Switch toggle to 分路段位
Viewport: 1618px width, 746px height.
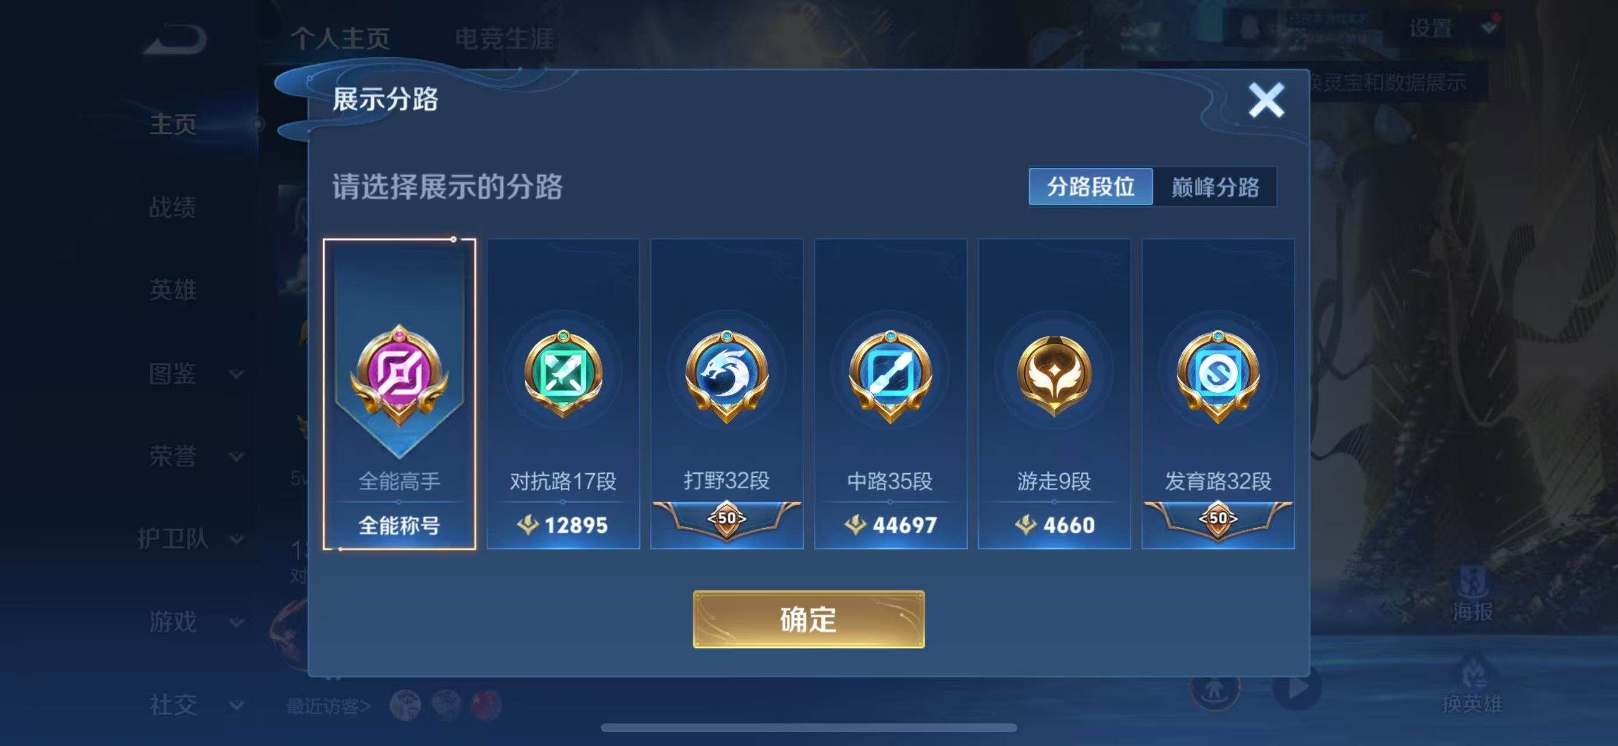(x=1090, y=186)
